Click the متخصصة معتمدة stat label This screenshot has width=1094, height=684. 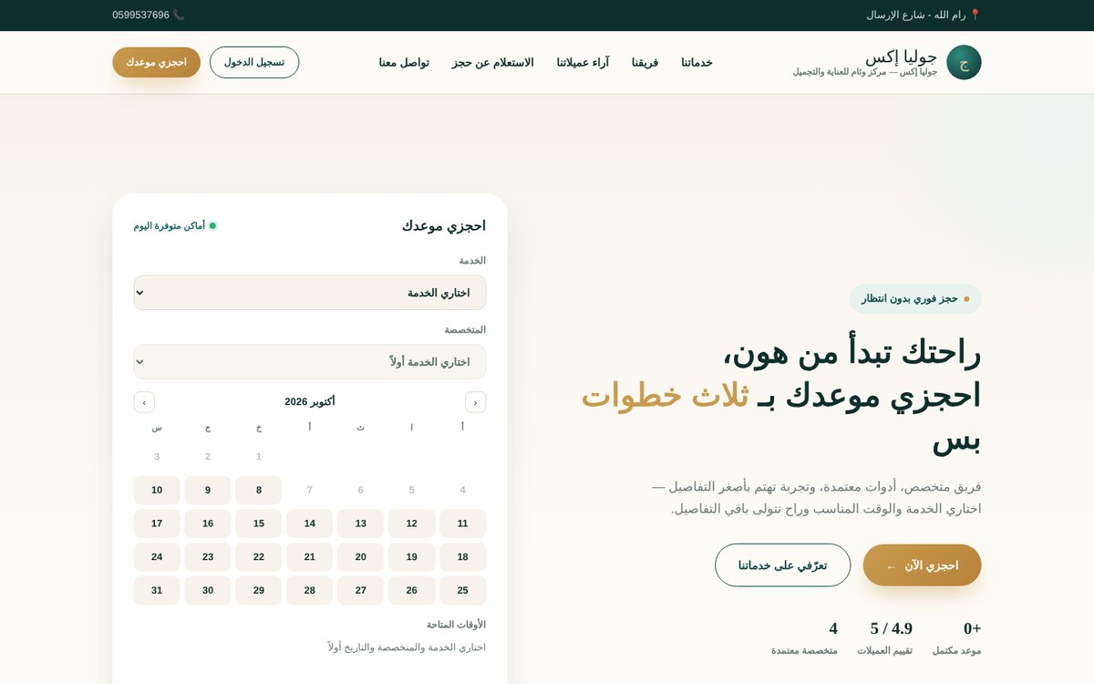(804, 650)
